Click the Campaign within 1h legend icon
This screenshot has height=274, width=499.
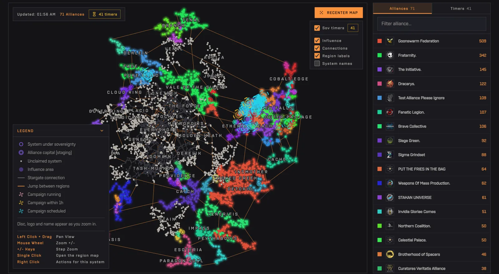point(21,203)
